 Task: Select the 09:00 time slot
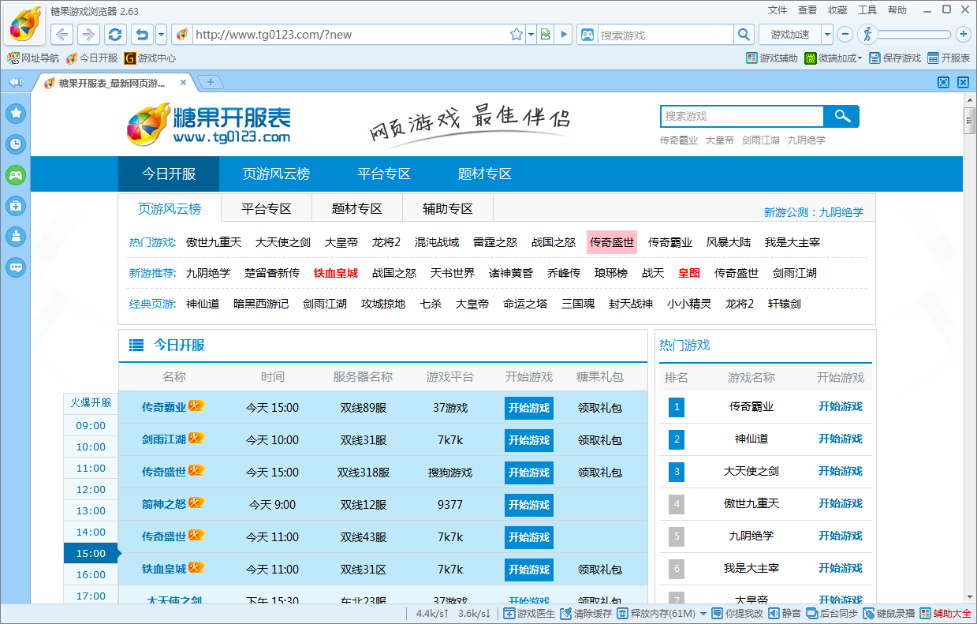[x=91, y=426]
